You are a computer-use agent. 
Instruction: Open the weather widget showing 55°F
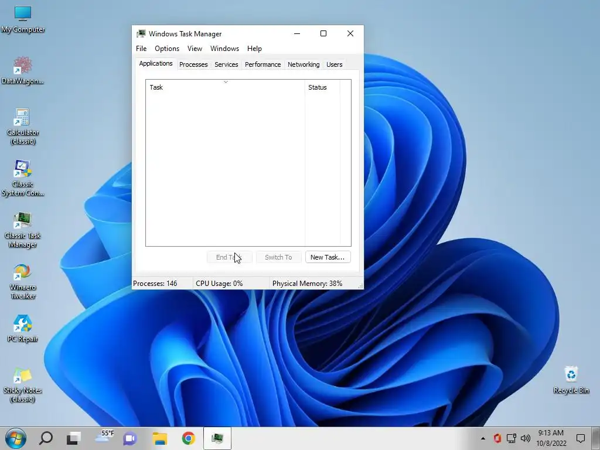(104, 437)
